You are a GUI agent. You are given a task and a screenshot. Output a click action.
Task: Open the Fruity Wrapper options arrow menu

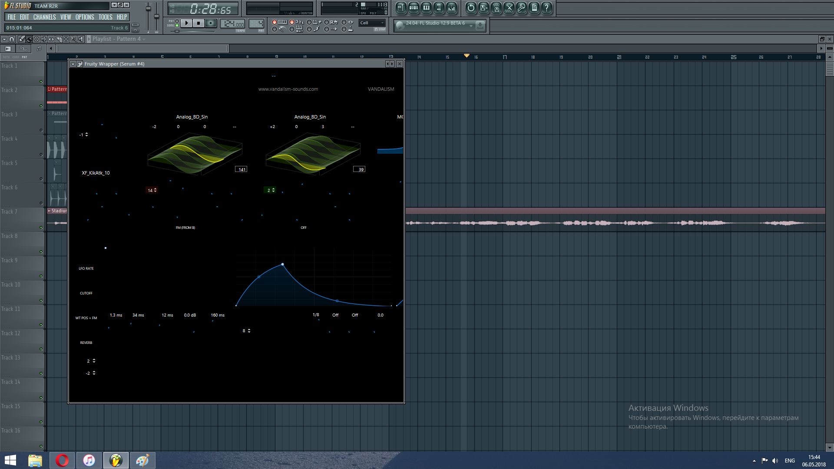[x=73, y=64]
